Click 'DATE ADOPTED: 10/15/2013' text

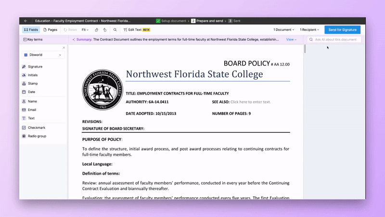point(151,113)
